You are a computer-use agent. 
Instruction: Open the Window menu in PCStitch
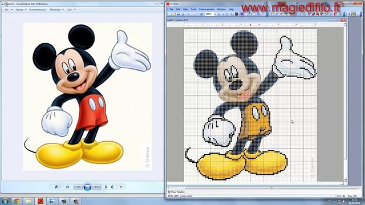coord(221,9)
